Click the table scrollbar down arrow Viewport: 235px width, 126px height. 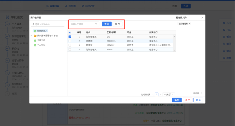point(174,50)
